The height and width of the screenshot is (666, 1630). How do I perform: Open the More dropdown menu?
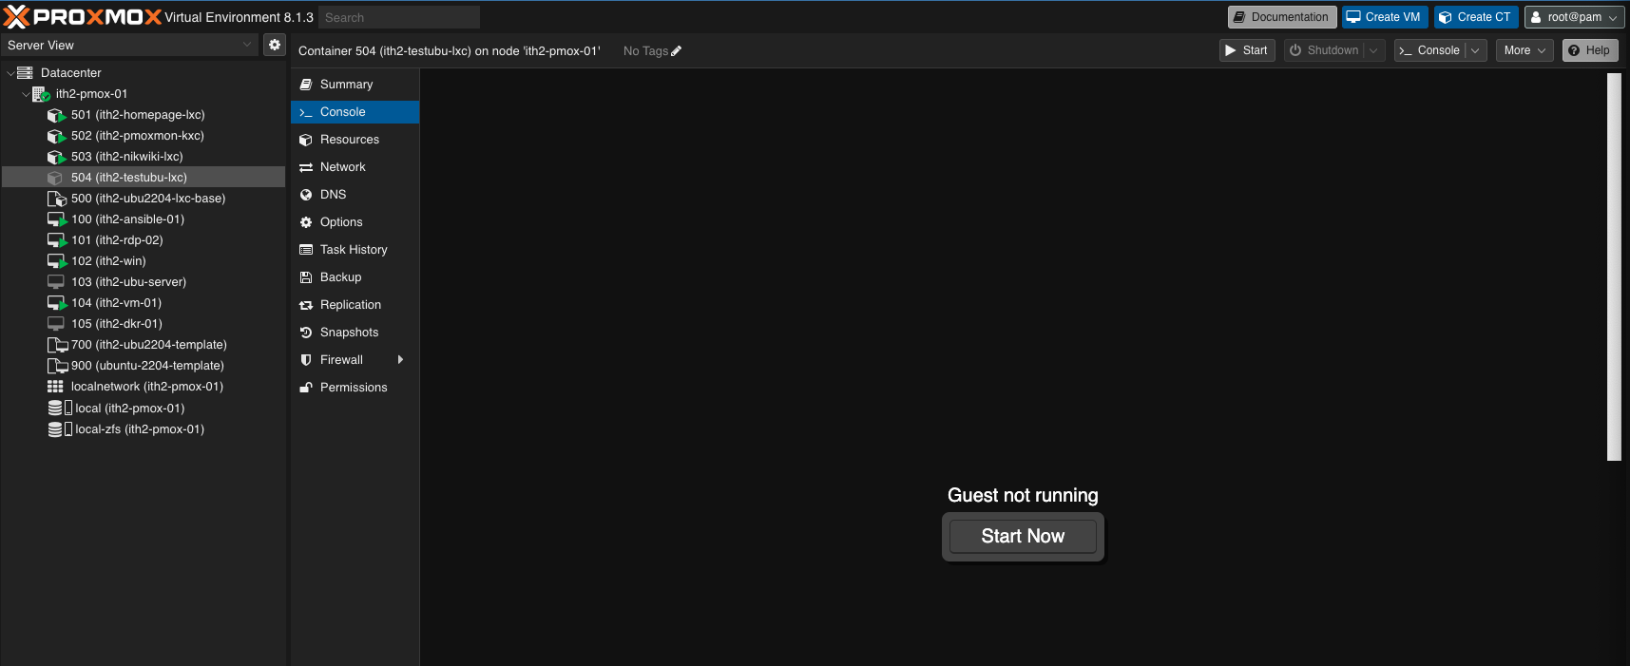[x=1525, y=50]
